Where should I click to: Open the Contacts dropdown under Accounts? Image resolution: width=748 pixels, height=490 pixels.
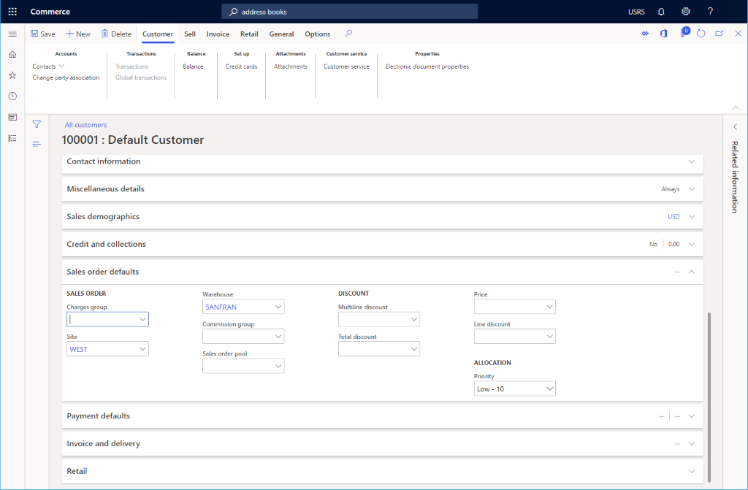(x=48, y=66)
